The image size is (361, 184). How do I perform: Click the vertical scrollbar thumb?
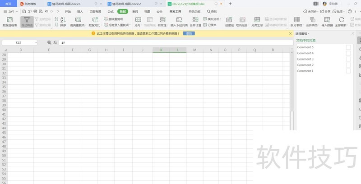click(x=292, y=120)
